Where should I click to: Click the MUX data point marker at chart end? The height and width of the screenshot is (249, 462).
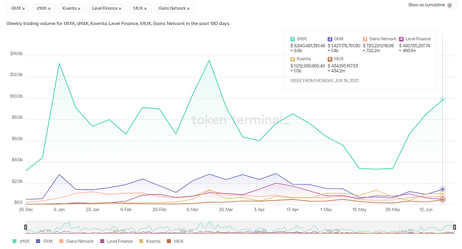click(x=443, y=200)
